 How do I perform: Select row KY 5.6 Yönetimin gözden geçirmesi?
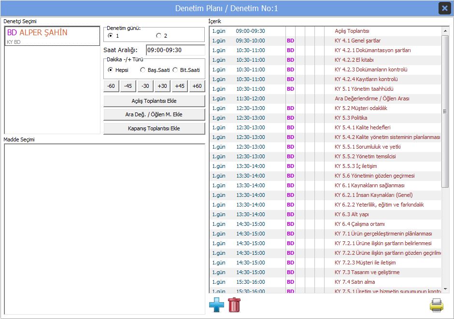[x=325, y=176]
